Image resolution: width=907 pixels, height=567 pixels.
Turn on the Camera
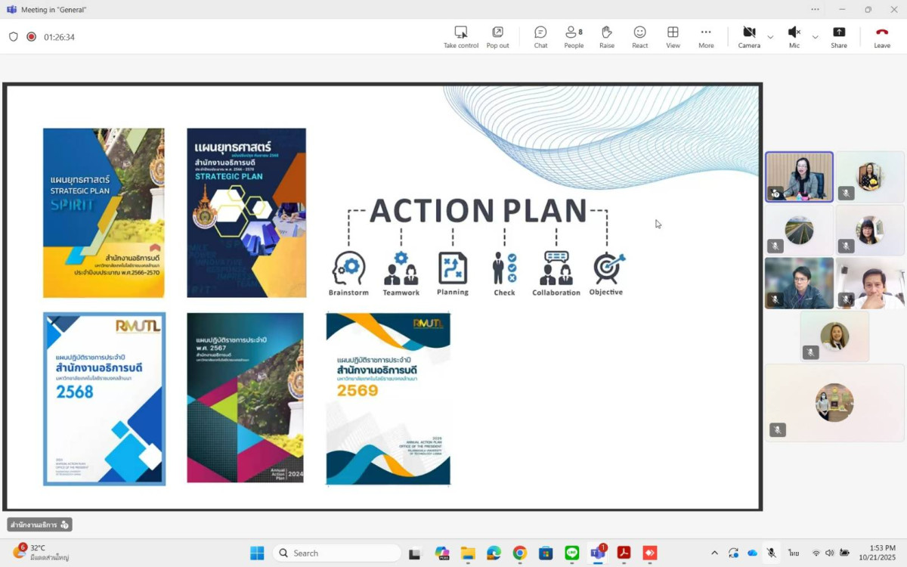[748, 36]
